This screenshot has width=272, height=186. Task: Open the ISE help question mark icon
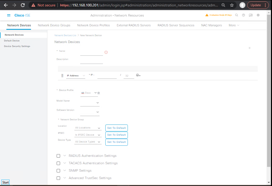click(x=244, y=15)
